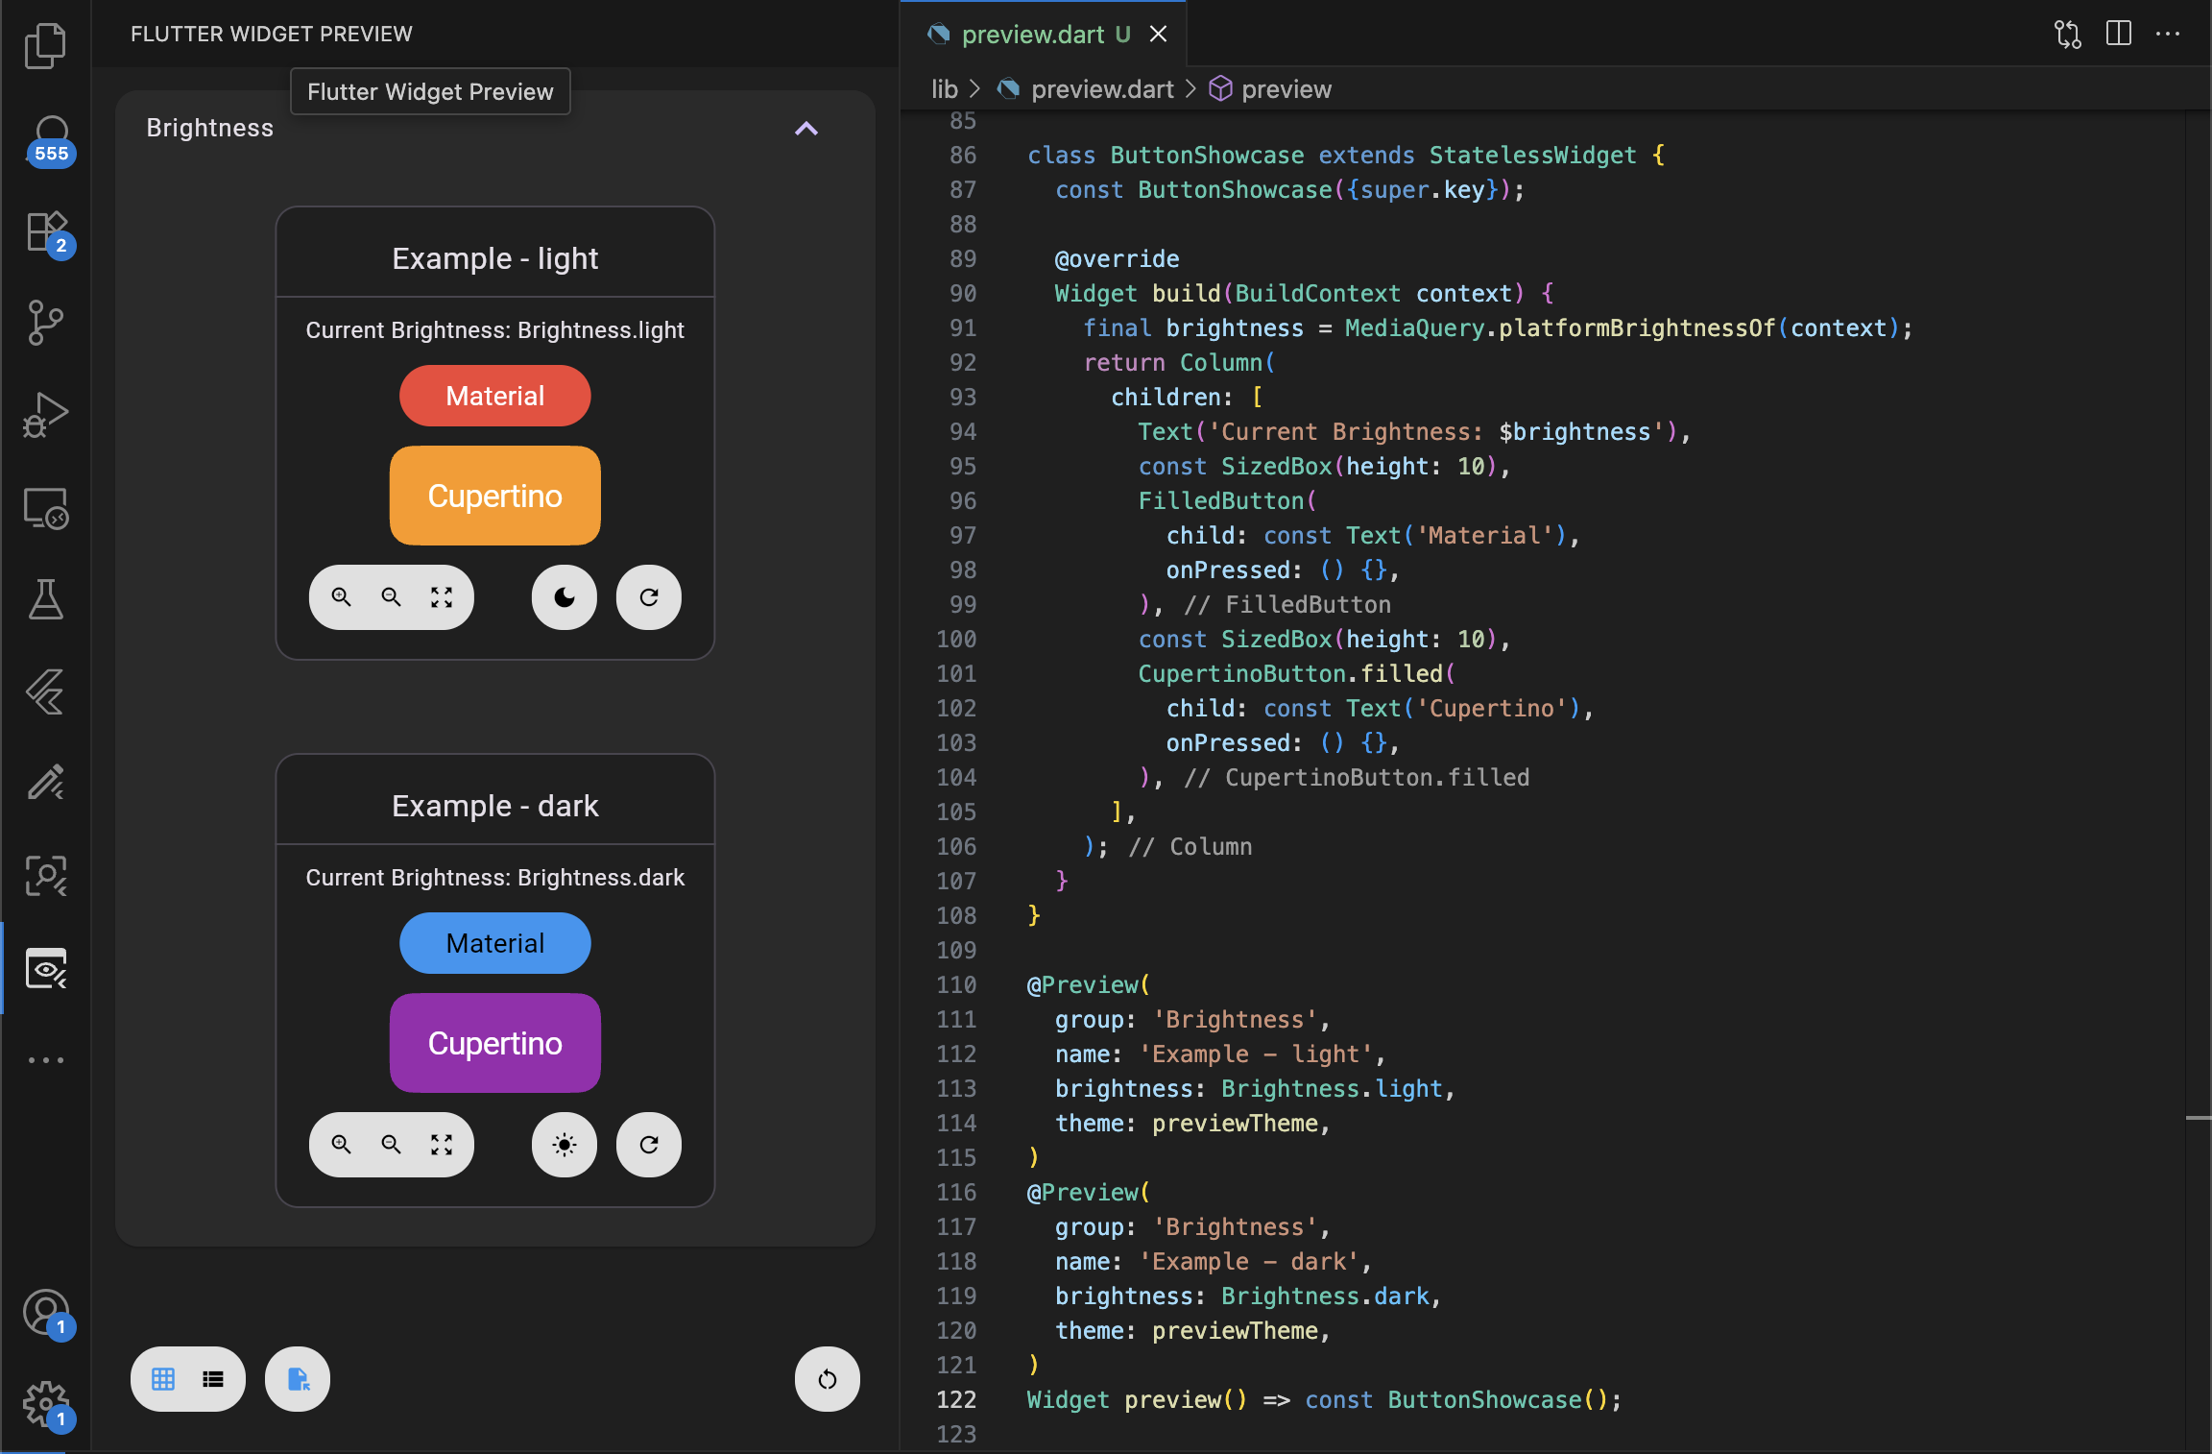The height and width of the screenshot is (1454, 2212).
Task: Click the Cupertino button in the dark preview
Action: coord(493,1043)
